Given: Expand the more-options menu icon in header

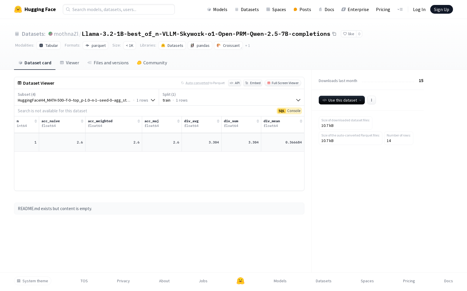Looking at the screenshot, I should pyautogui.click(x=400, y=9).
